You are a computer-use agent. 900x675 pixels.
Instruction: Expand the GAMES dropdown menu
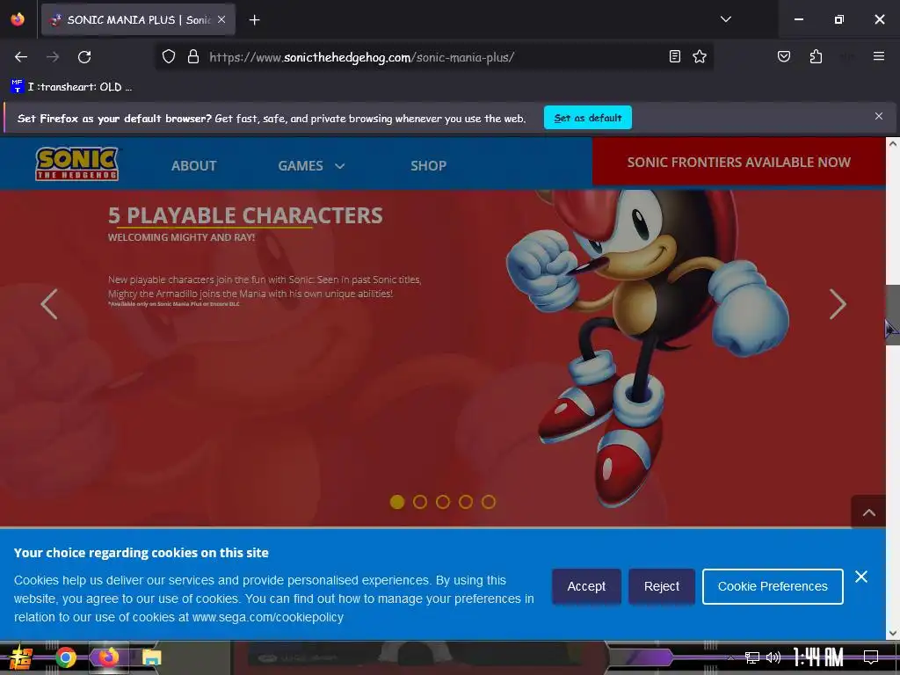(x=311, y=166)
